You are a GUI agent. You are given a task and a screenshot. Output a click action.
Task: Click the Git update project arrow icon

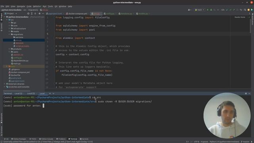(227, 10)
